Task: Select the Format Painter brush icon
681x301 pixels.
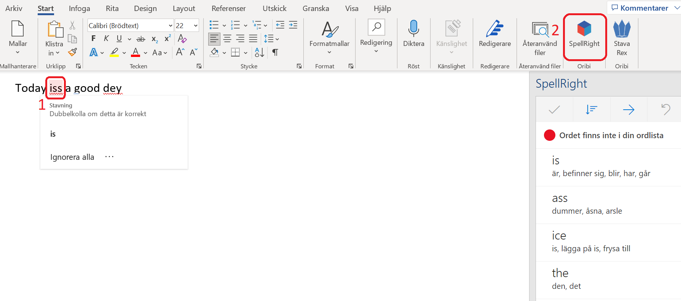Action: pos(72,52)
